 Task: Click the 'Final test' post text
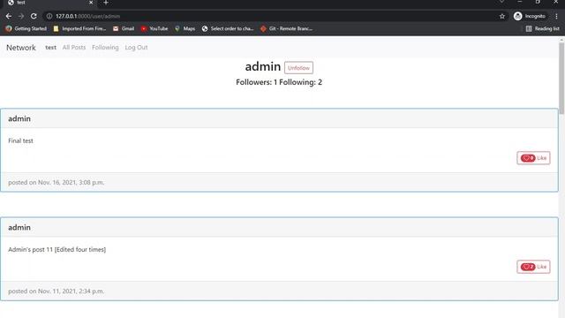20,140
